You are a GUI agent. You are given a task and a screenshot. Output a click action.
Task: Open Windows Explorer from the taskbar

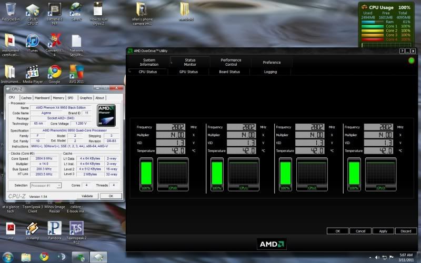[x=26, y=257]
